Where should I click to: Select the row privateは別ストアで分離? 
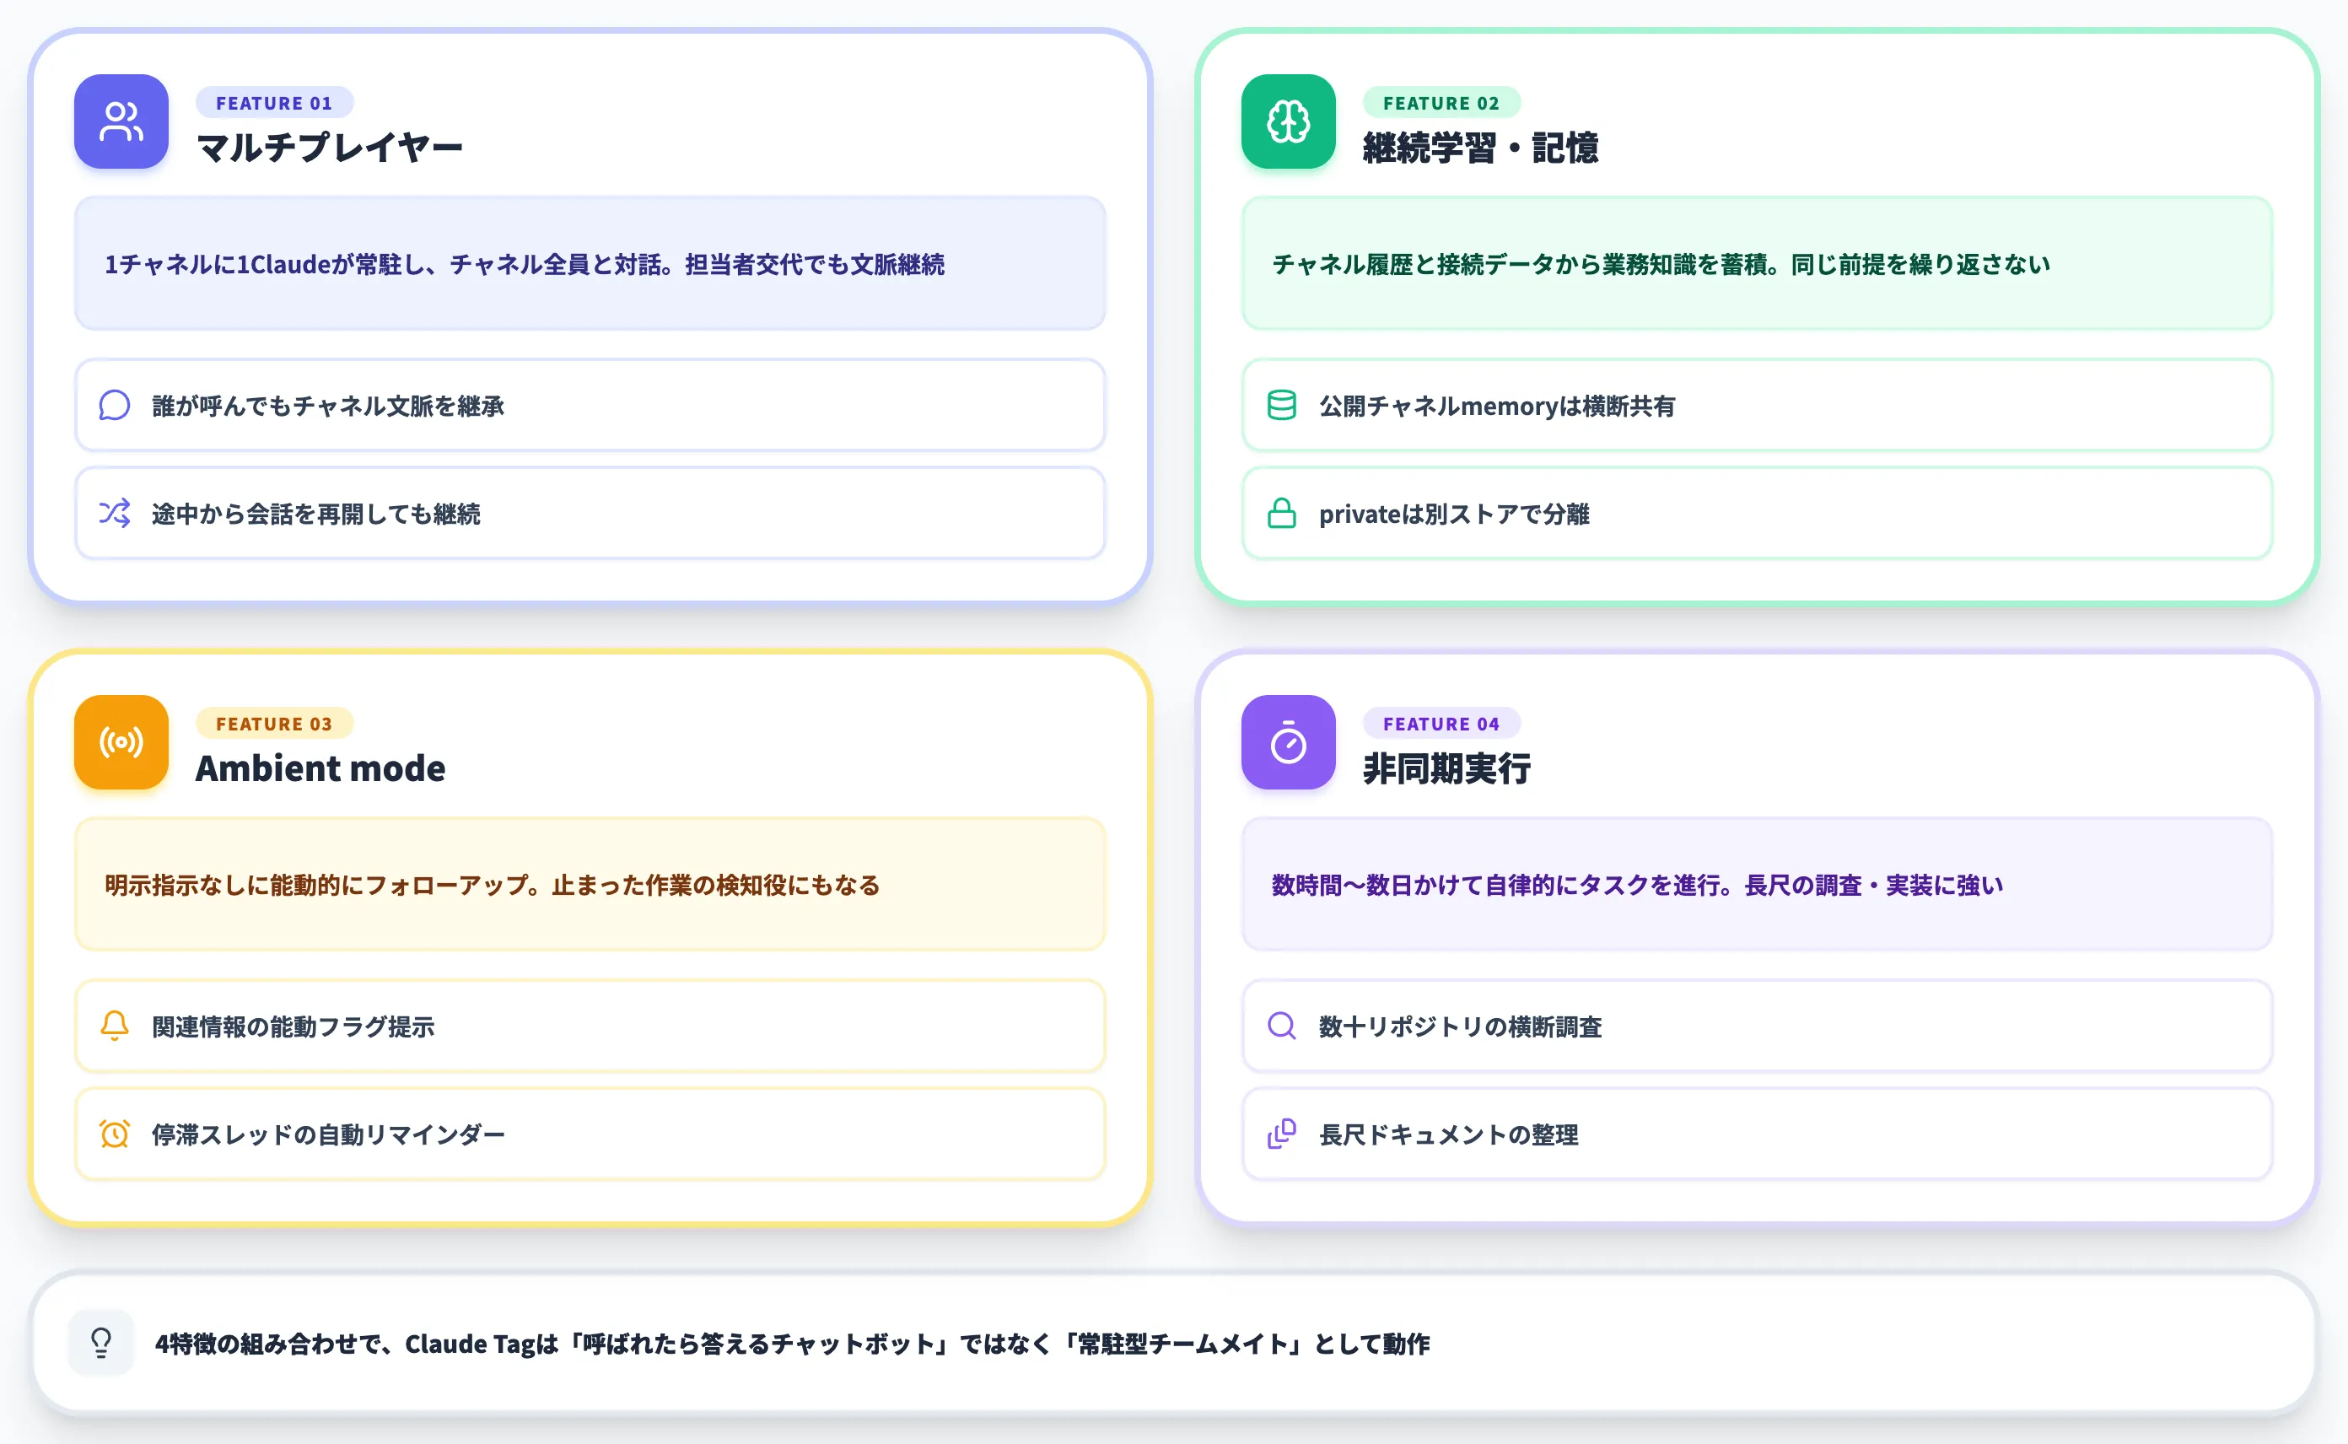pyautogui.click(x=1757, y=513)
